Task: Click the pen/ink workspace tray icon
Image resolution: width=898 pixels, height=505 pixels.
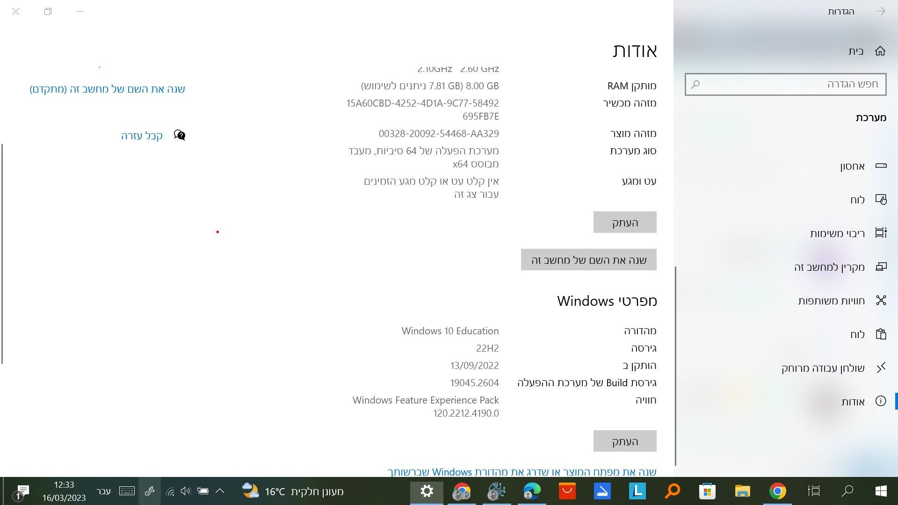Action: point(150,491)
